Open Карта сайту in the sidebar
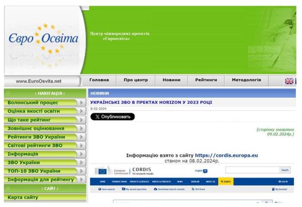The height and width of the screenshot is (207, 302). point(23,198)
